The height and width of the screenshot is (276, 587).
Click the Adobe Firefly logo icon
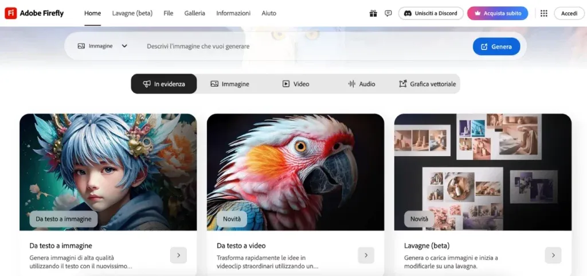click(x=10, y=13)
